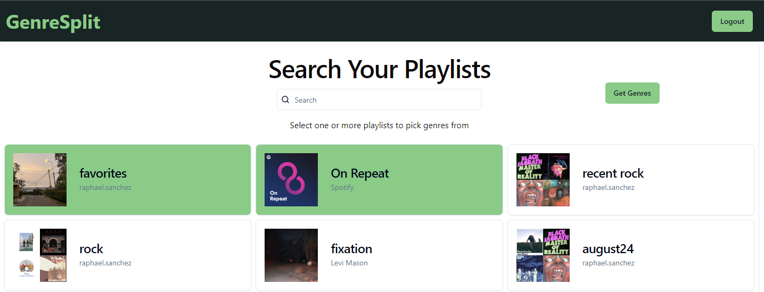Select the recent rock playlist card
Viewport: 764px width, 292px height.
pyautogui.click(x=631, y=180)
